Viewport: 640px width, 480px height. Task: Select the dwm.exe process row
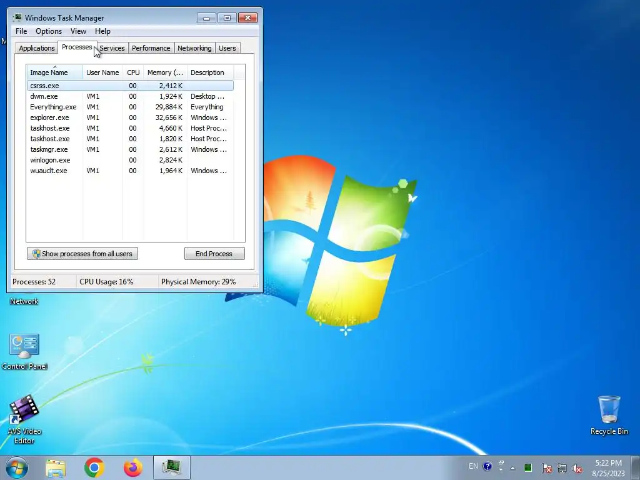(x=130, y=96)
